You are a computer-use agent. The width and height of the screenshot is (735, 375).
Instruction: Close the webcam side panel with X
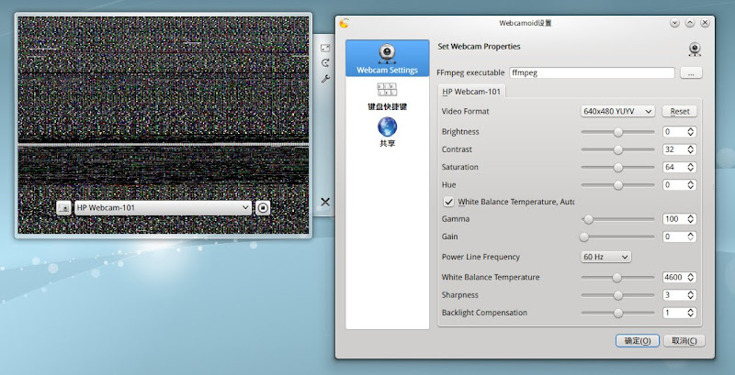(325, 202)
